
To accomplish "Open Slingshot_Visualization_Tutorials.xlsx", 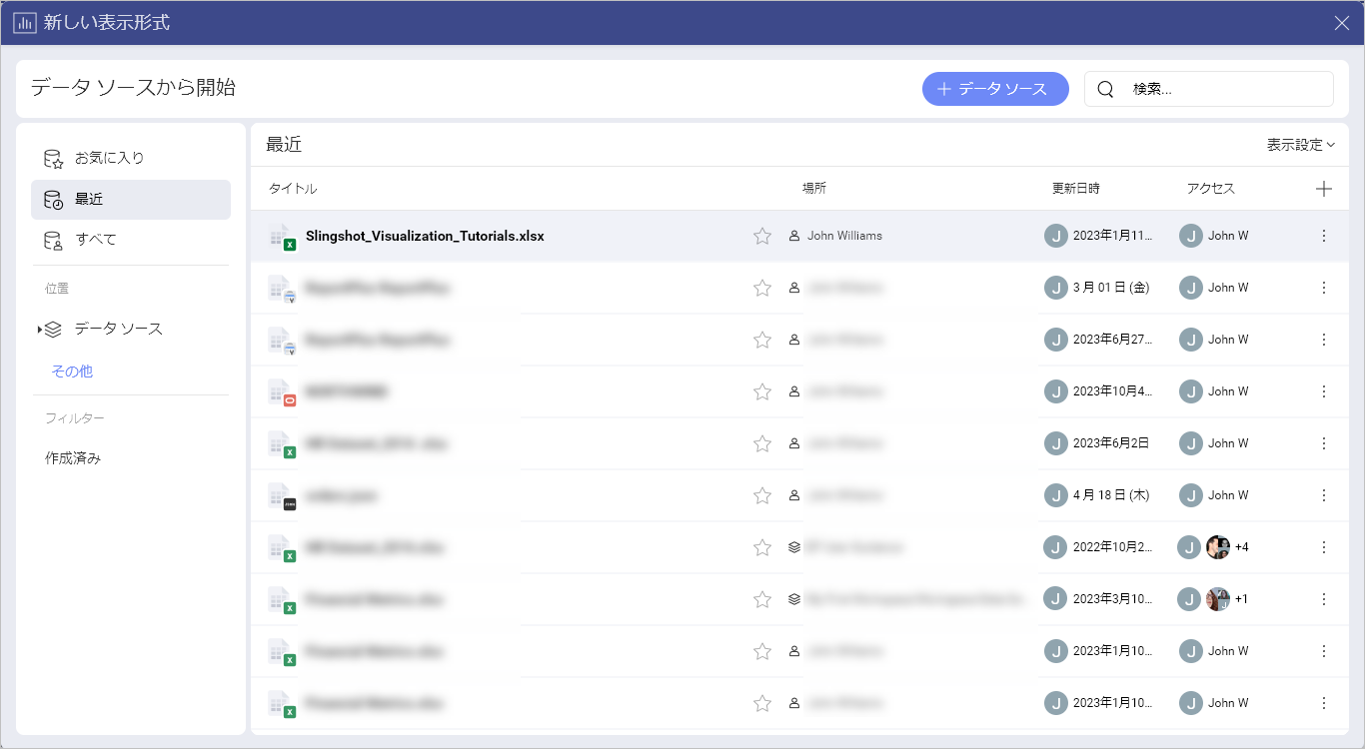I will [425, 237].
